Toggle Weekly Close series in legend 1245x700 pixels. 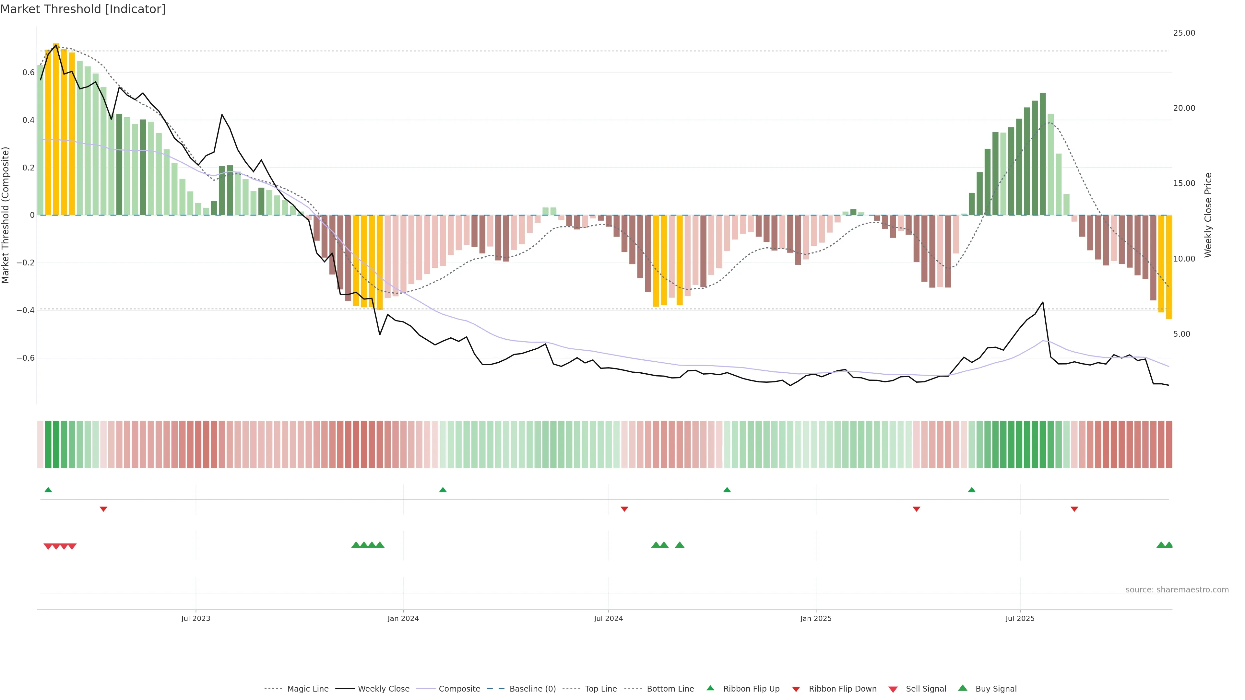pyautogui.click(x=383, y=689)
